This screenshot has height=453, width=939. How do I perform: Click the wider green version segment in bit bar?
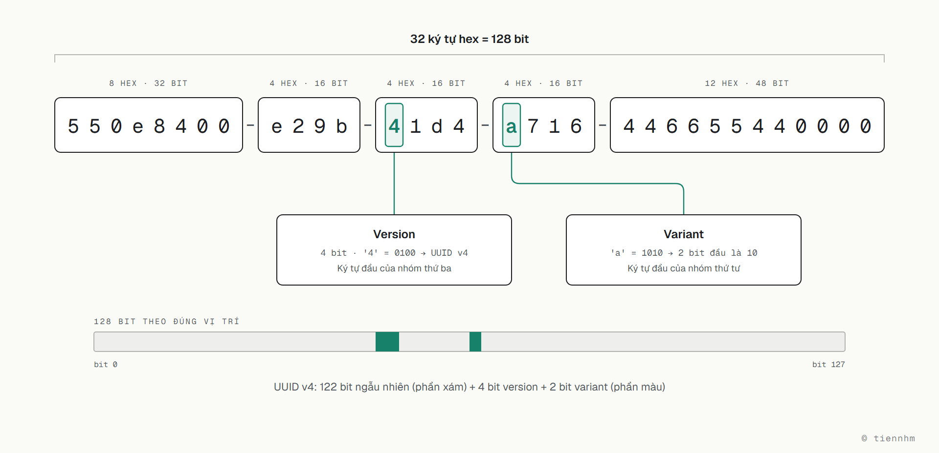click(x=387, y=342)
